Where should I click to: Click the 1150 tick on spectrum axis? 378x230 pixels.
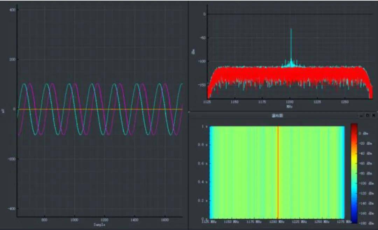click(x=234, y=102)
